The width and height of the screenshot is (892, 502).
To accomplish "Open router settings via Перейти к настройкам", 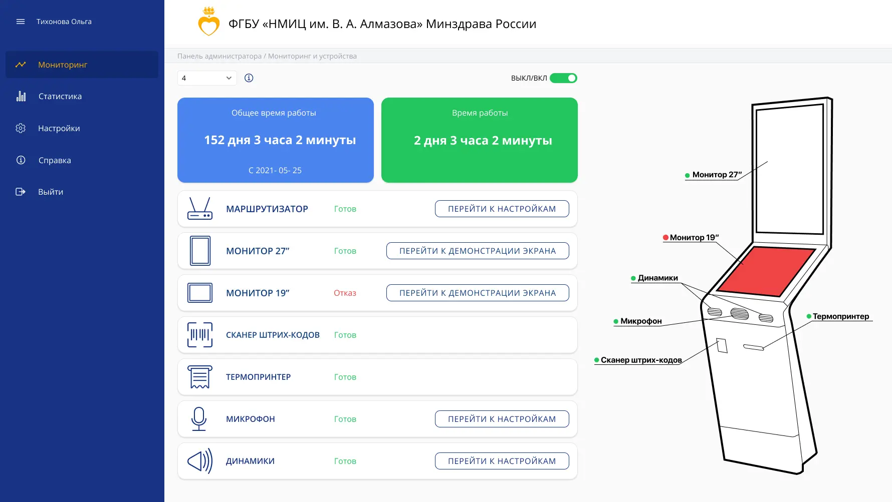I will 502,209.
